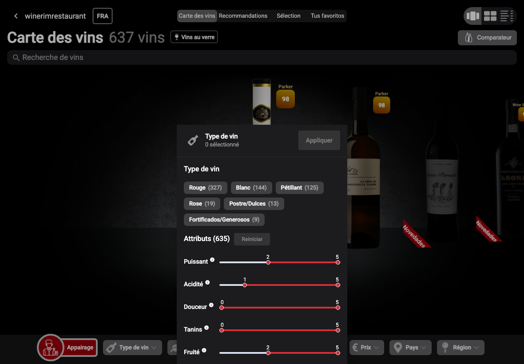Click the Tanins slider minimum handle at 0

222,330
